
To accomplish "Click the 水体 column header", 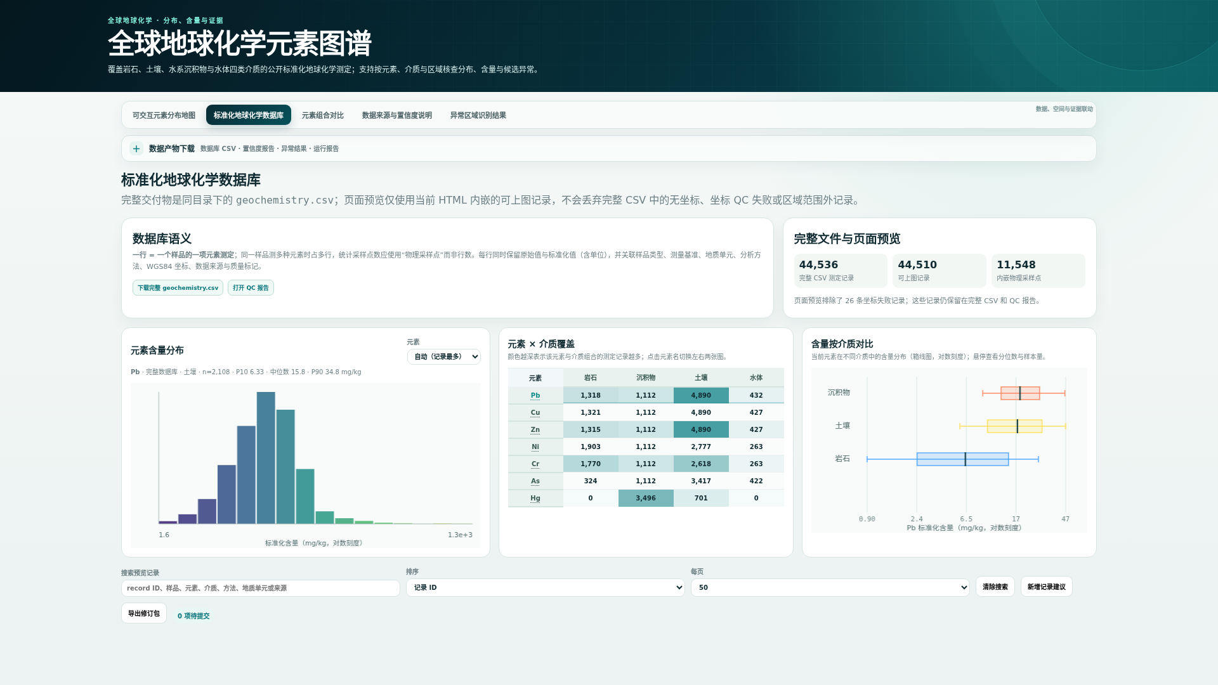I will pyautogui.click(x=756, y=377).
